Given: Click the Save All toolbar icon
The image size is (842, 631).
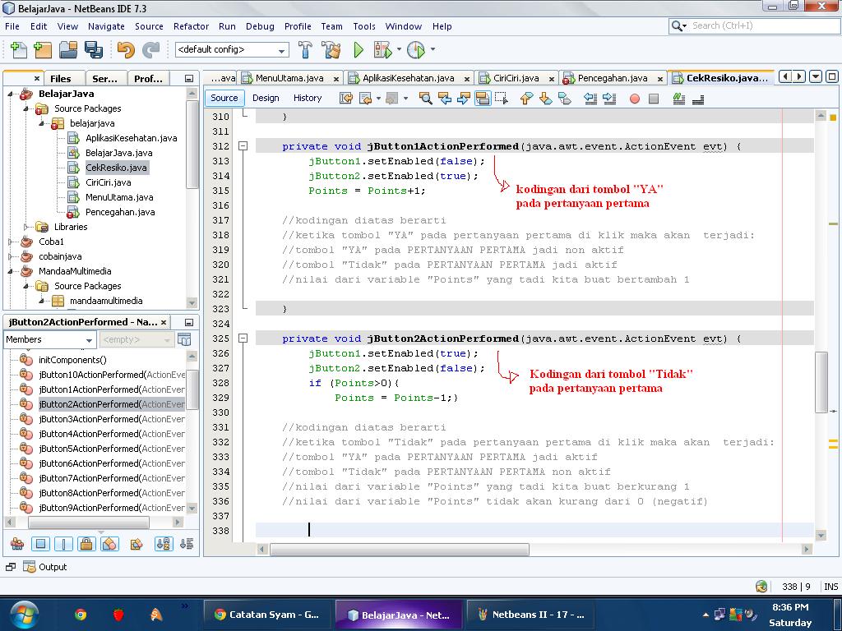Looking at the screenshot, I should click(93, 50).
